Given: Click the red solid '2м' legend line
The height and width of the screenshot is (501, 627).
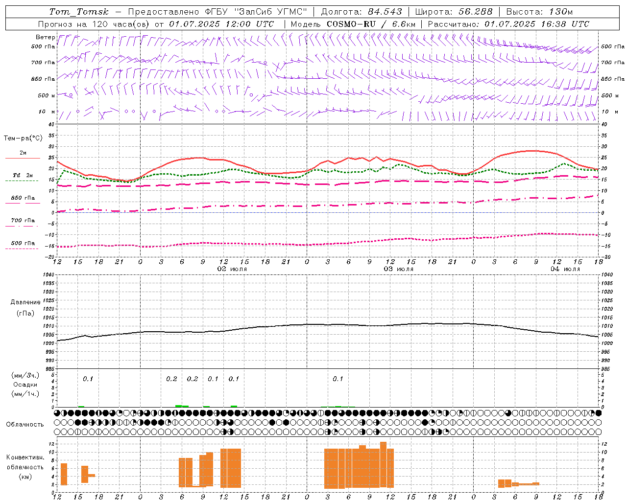Looking at the screenshot, I should pos(23,159).
